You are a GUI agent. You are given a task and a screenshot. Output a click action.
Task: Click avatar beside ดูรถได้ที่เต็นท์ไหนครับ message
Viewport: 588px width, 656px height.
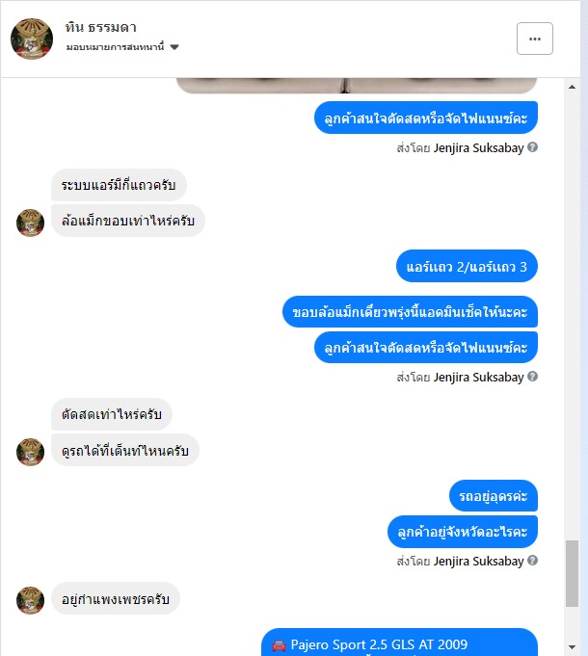pyautogui.click(x=30, y=452)
